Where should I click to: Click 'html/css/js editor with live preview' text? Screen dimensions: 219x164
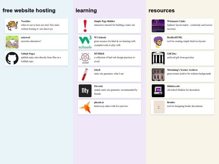pos(111,106)
